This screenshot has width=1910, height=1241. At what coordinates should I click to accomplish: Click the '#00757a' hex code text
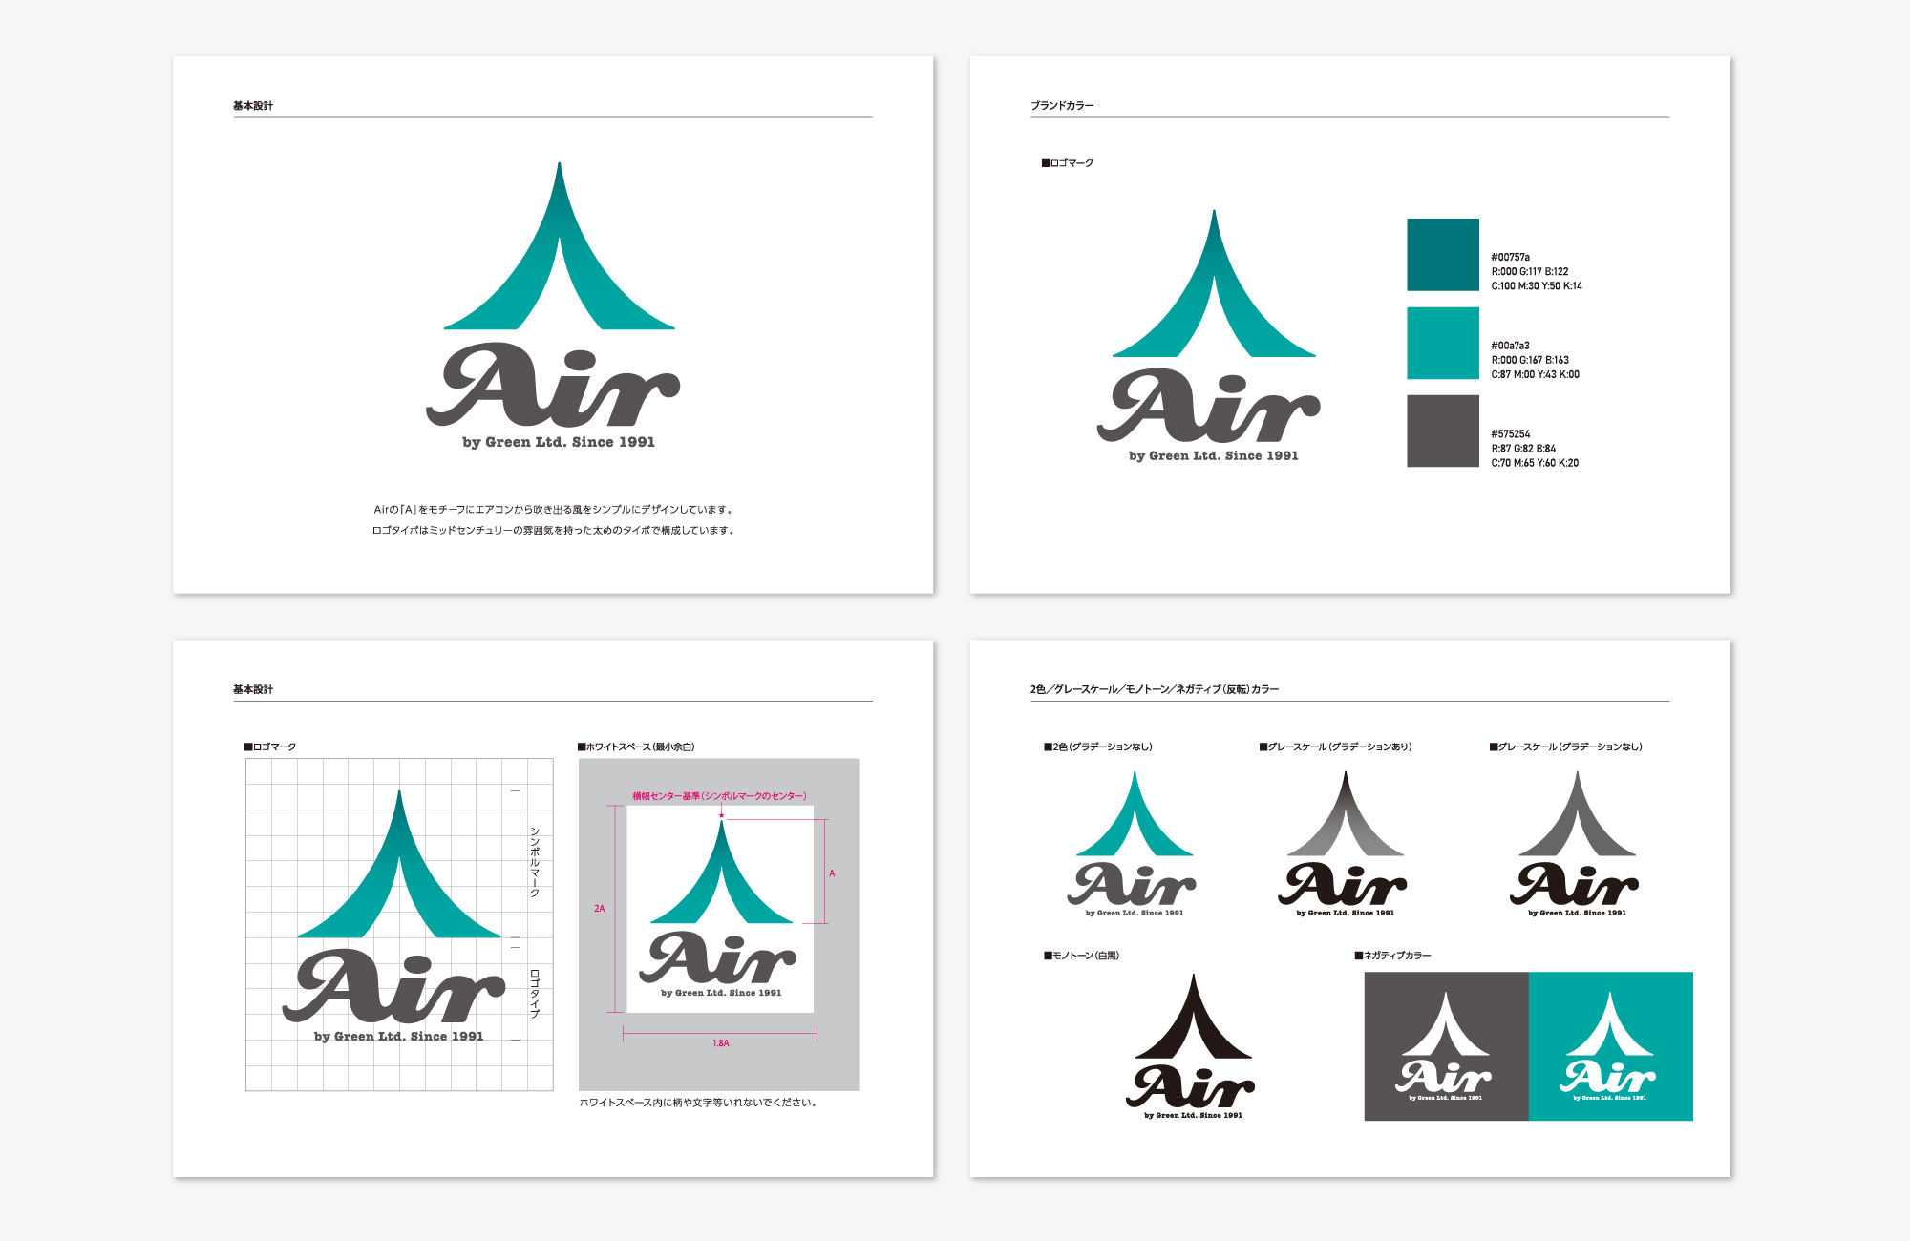point(1510,257)
